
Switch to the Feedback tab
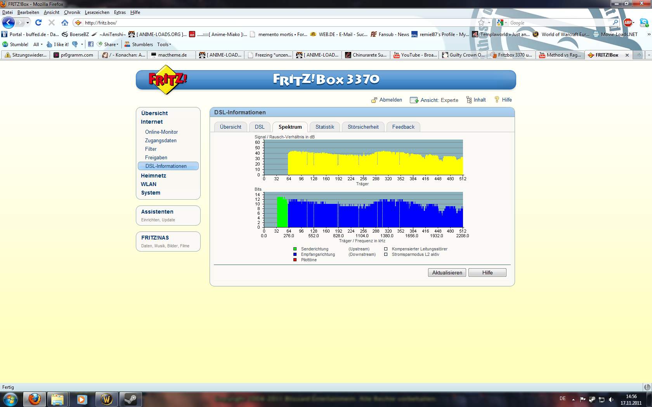[403, 127]
